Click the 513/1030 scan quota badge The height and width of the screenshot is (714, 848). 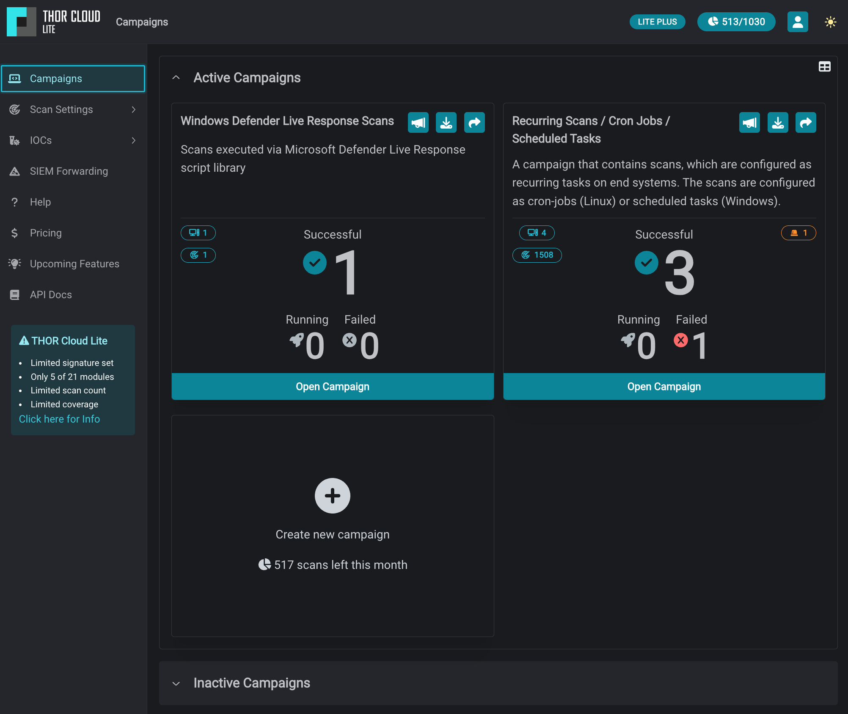pos(736,22)
